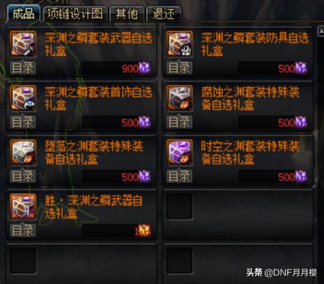Click the purple 时空之渊套装 gift box icon
The width and height of the screenshot is (324, 284).
[x=180, y=152]
